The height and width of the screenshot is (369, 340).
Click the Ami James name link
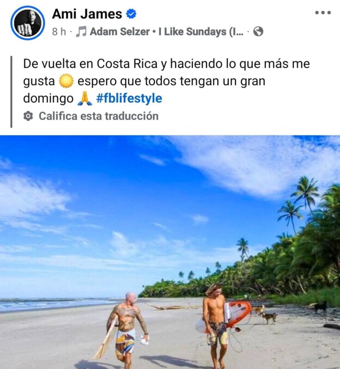pyautogui.click(x=87, y=14)
